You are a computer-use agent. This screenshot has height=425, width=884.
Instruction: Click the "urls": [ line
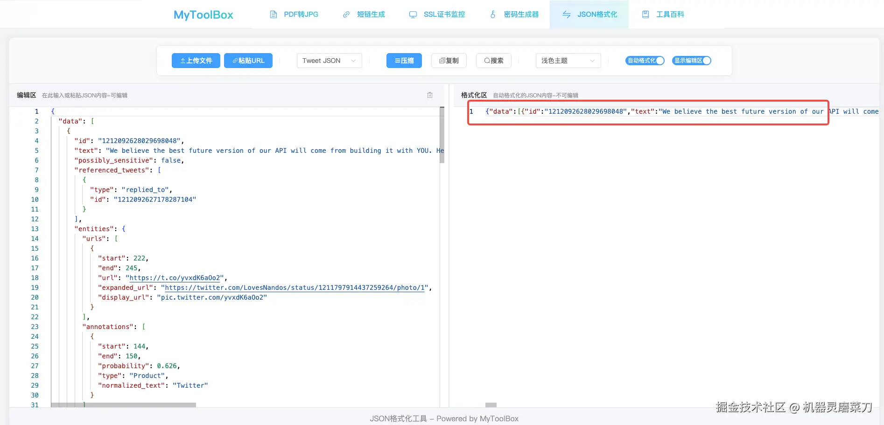[x=100, y=239]
